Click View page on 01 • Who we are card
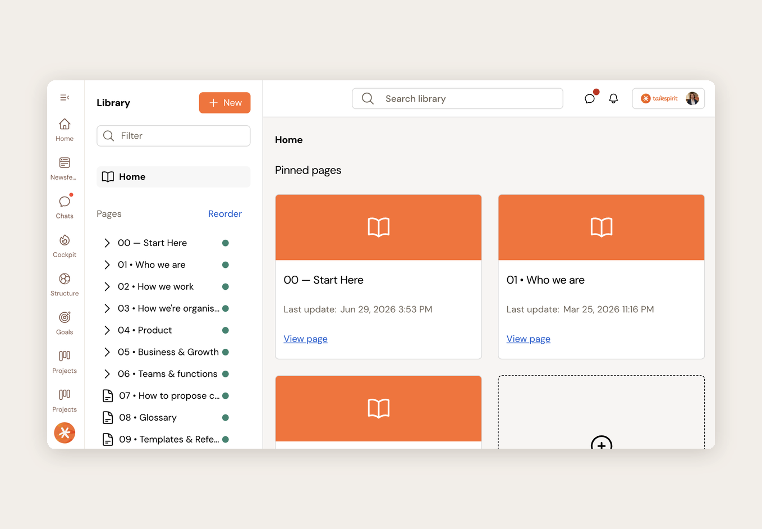The width and height of the screenshot is (762, 529). pos(529,339)
